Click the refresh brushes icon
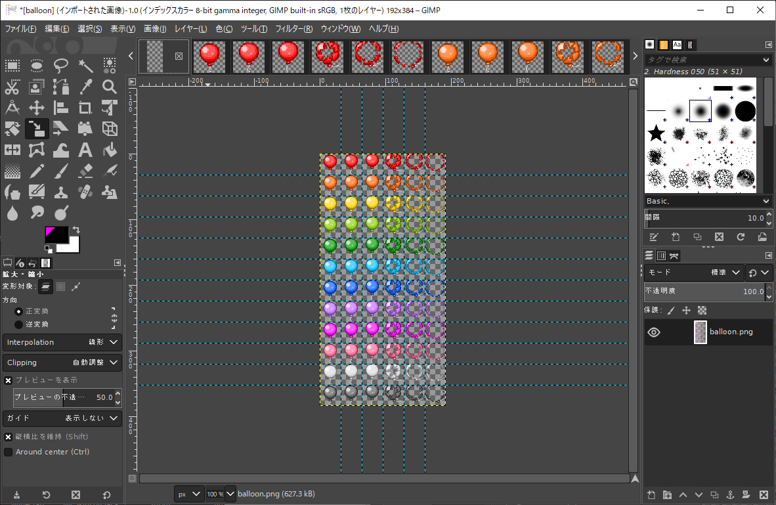Image resolution: width=776 pixels, height=505 pixels. (741, 237)
